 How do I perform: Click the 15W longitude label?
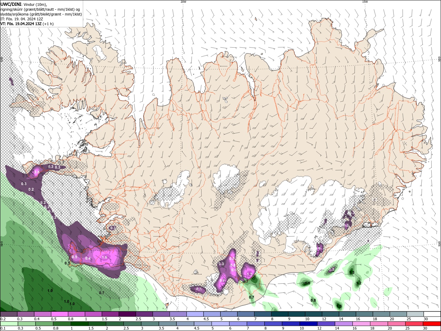pos(365,2)
